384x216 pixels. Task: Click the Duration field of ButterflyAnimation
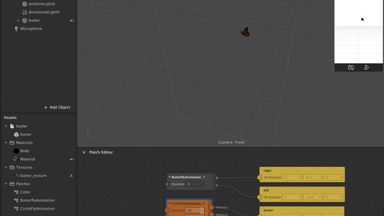pos(196,184)
